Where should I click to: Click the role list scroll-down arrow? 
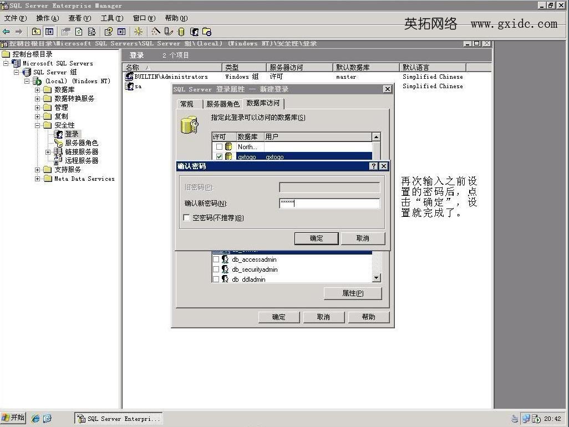click(x=377, y=278)
